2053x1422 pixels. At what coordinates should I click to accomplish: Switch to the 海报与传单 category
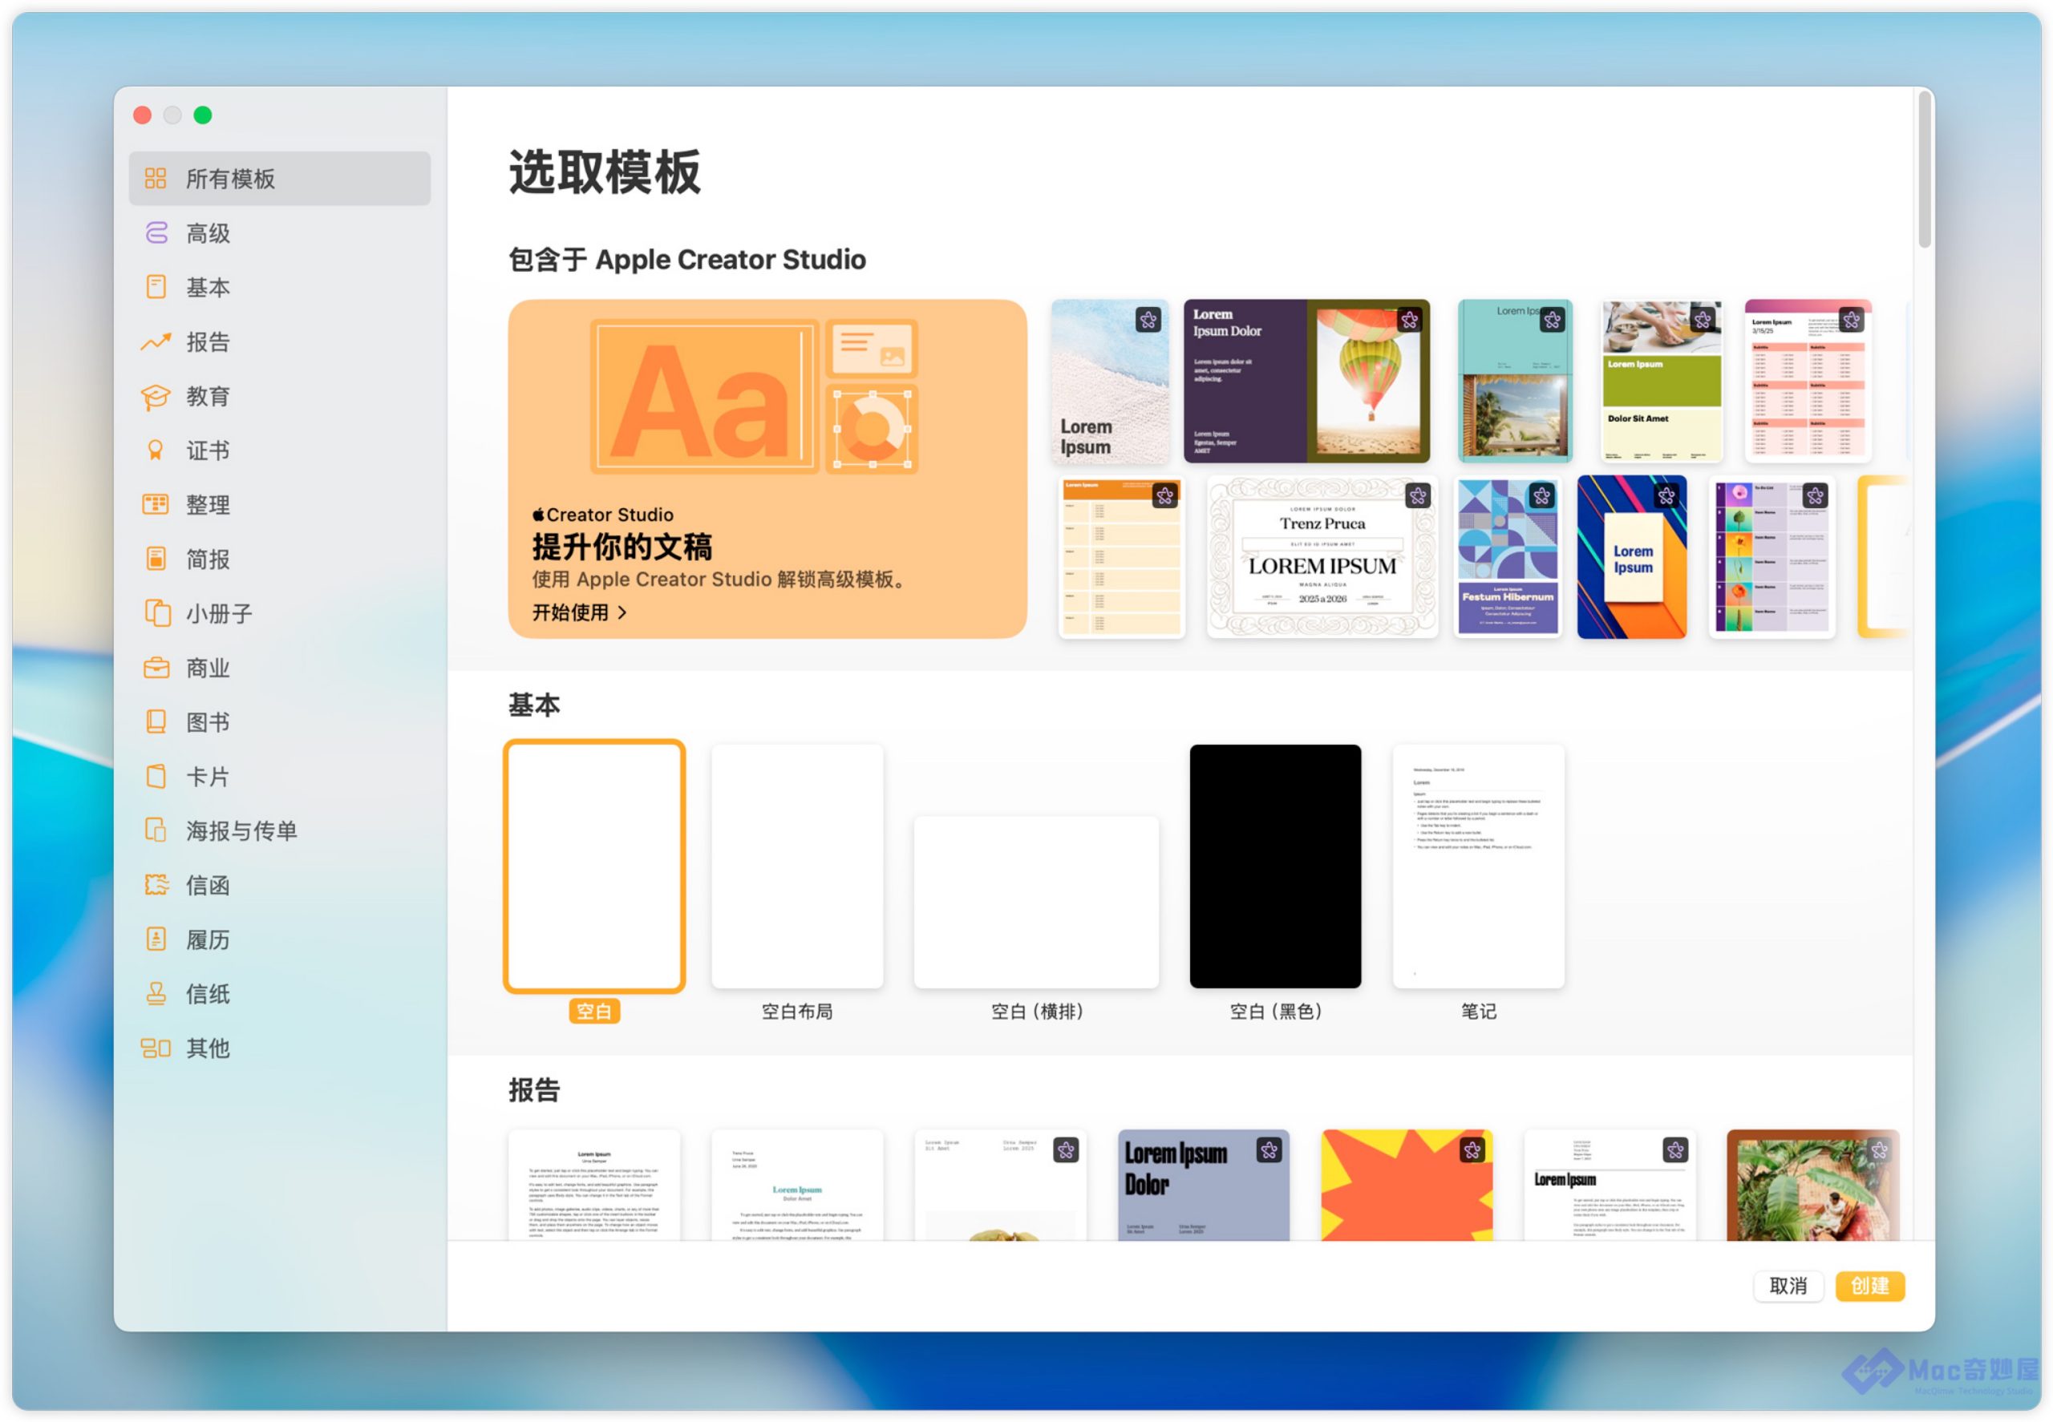pos(241,830)
